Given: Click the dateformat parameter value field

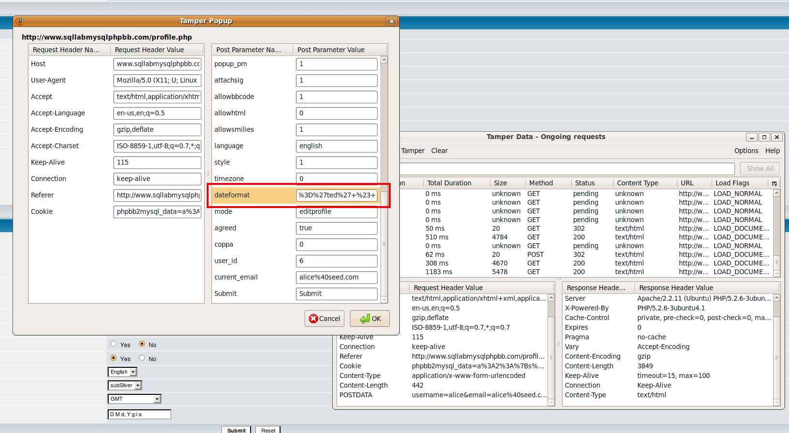Looking at the screenshot, I should tap(337, 195).
